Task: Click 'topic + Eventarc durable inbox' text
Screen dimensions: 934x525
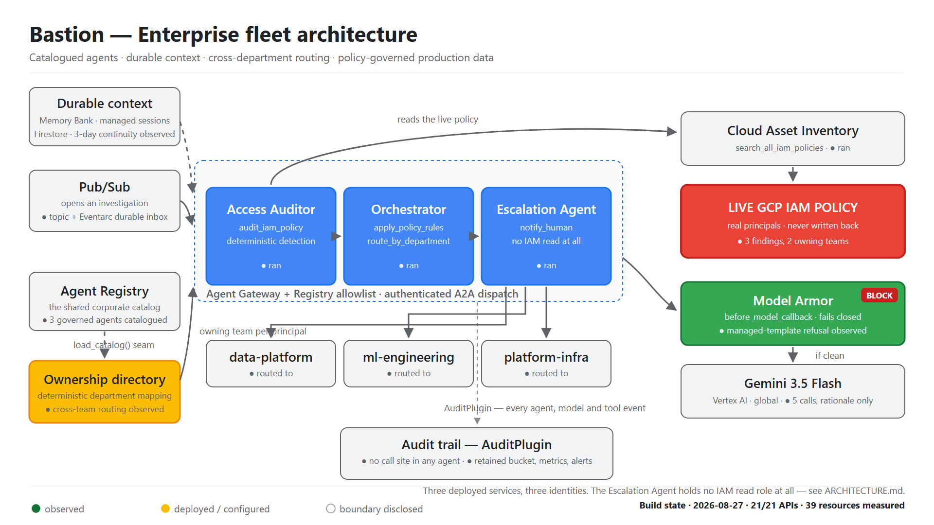Action: 108,217
